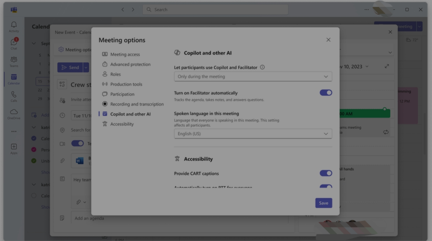
Task: Open Teams section in the sidebar
Action: [14, 62]
